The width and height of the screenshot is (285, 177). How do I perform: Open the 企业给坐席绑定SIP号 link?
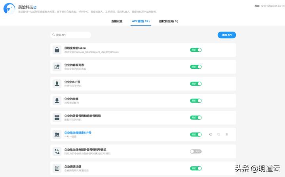(x=78, y=133)
